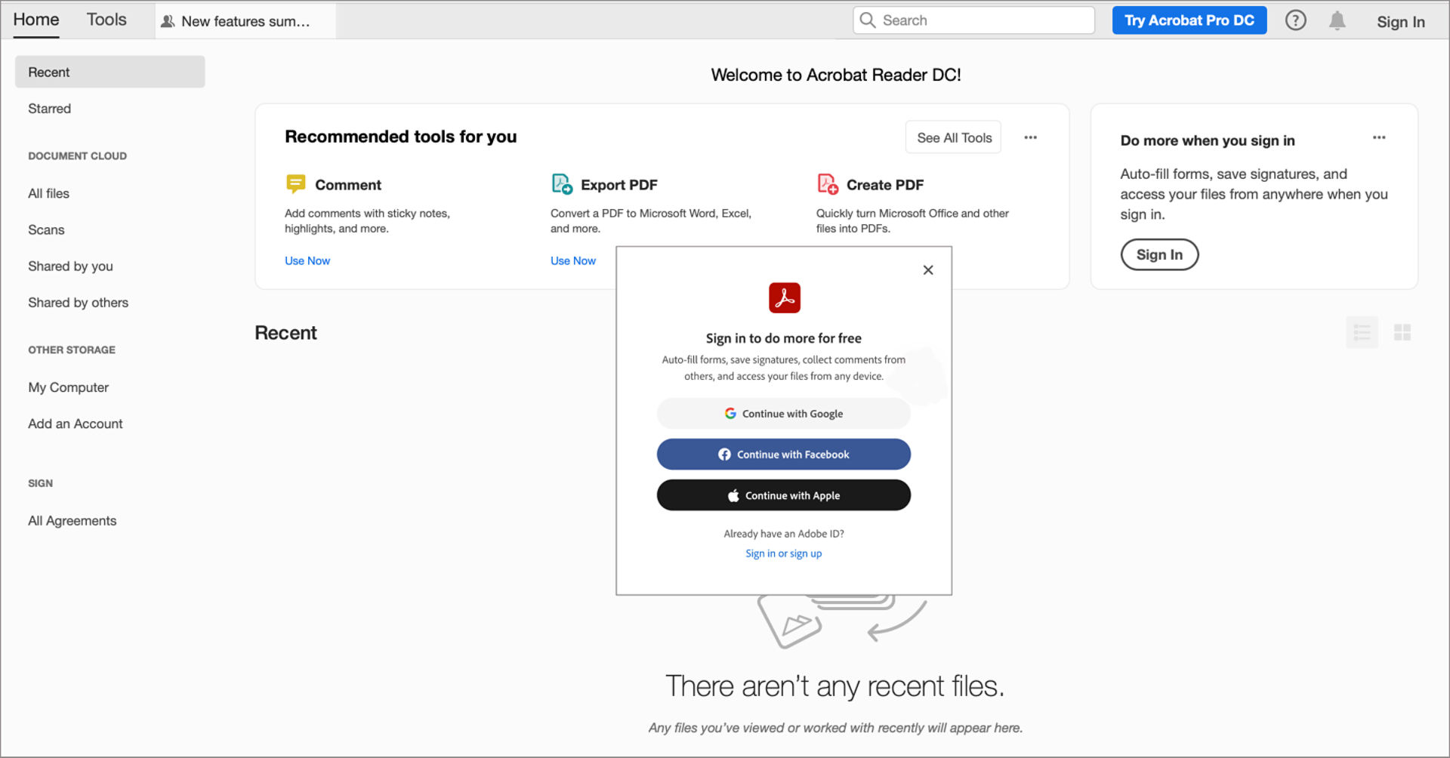Click the Comment sticky note icon
Viewport: 1450px width, 758px height.
tap(296, 183)
